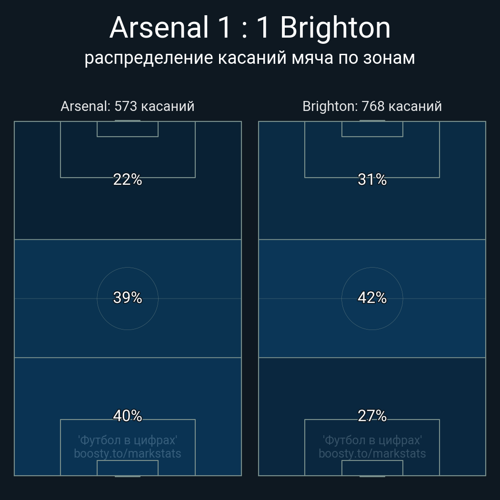500x500 pixels.
Task: Click Arsenal's 39% middle third label
Action: (x=128, y=298)
